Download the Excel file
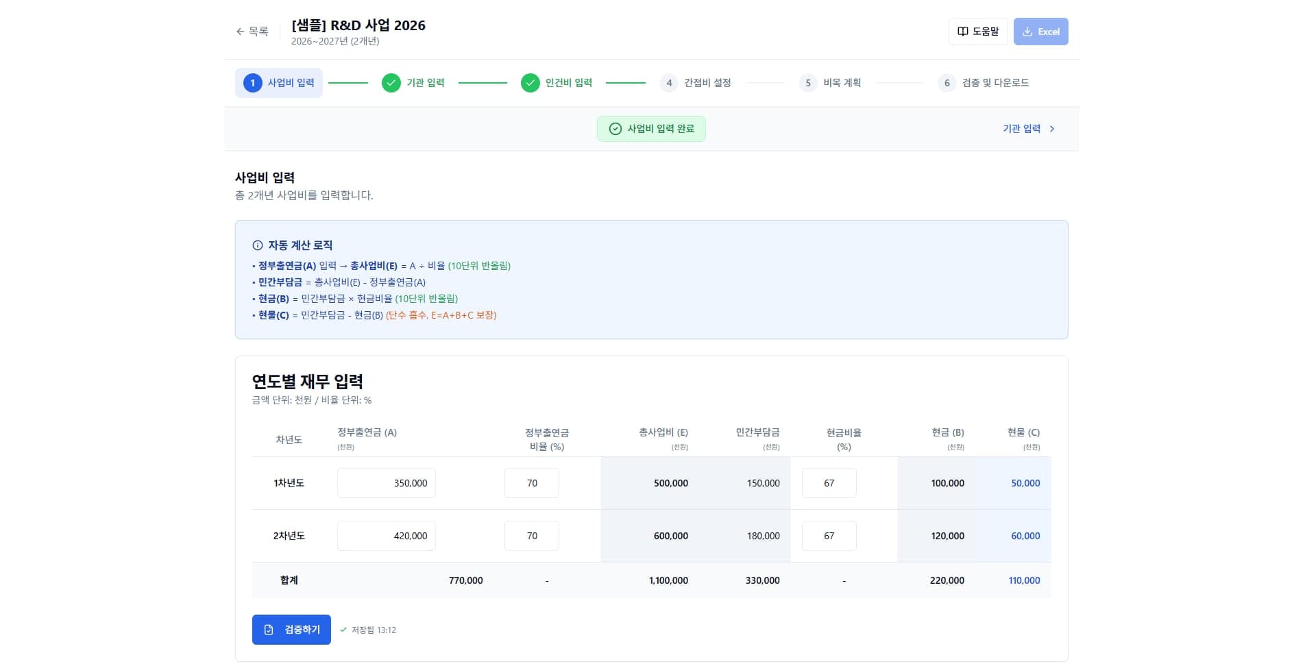This screenshot has width=1305, height=666. pyautogui.click(x=1041, y=32)
